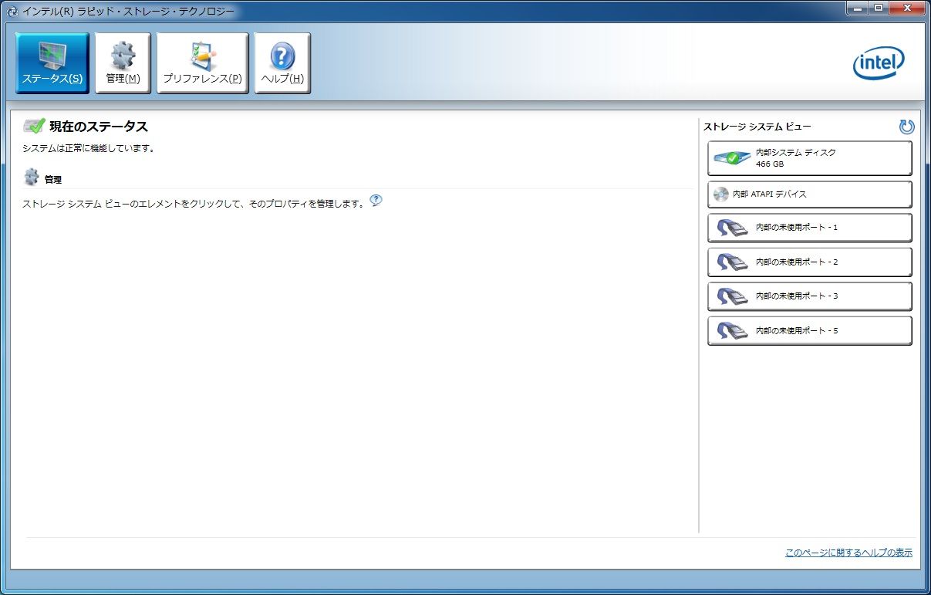Viewport: 931px width, 595px height.
Task: Open このページに関するヘルプの表示 link
Action: tap(848, 553)
